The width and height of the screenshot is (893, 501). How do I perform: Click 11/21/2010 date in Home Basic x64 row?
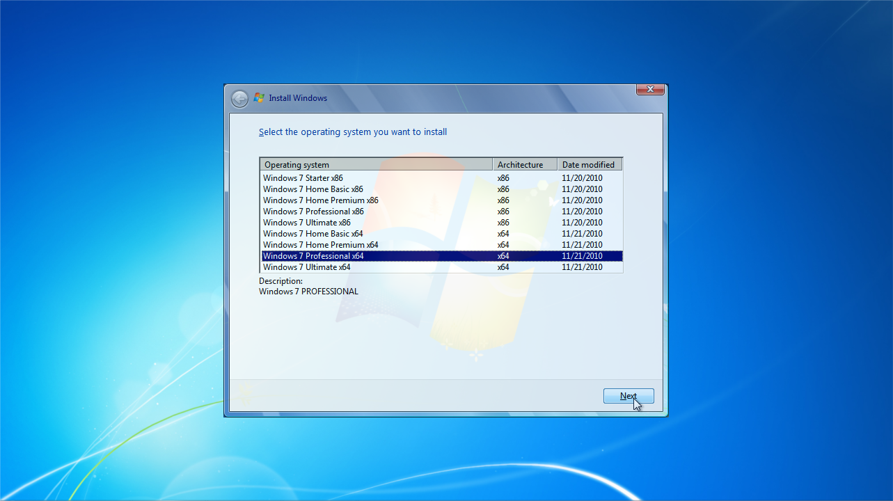point(582,234)
